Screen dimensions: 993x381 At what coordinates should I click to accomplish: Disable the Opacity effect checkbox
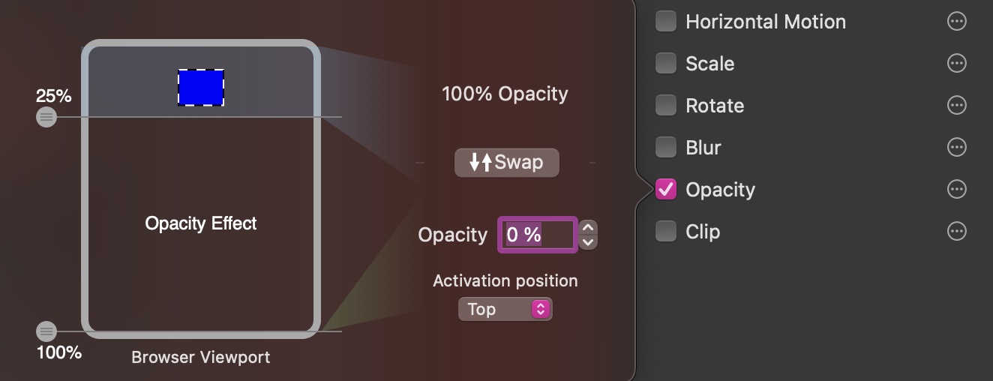[666, 190]
